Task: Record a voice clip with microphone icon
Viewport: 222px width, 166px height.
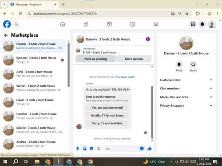Action: point(78,148)
